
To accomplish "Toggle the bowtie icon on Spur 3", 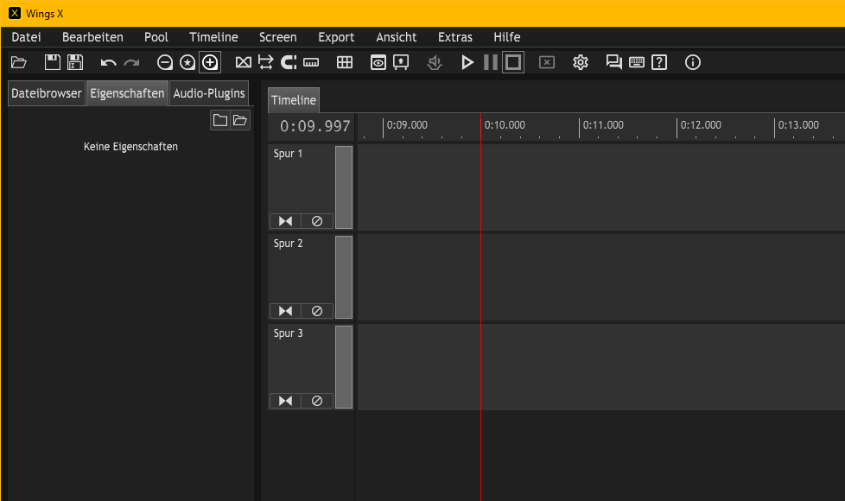I will point(286,401).
